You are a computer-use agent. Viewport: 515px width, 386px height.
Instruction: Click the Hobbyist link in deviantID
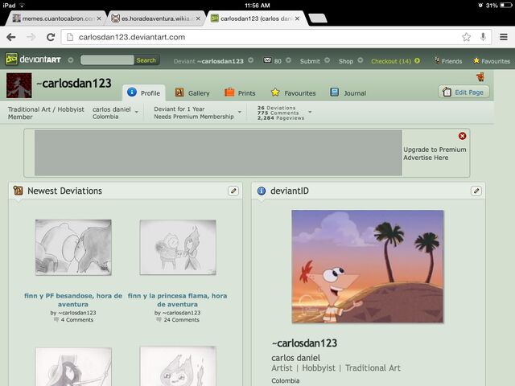[x=319, y=368]
